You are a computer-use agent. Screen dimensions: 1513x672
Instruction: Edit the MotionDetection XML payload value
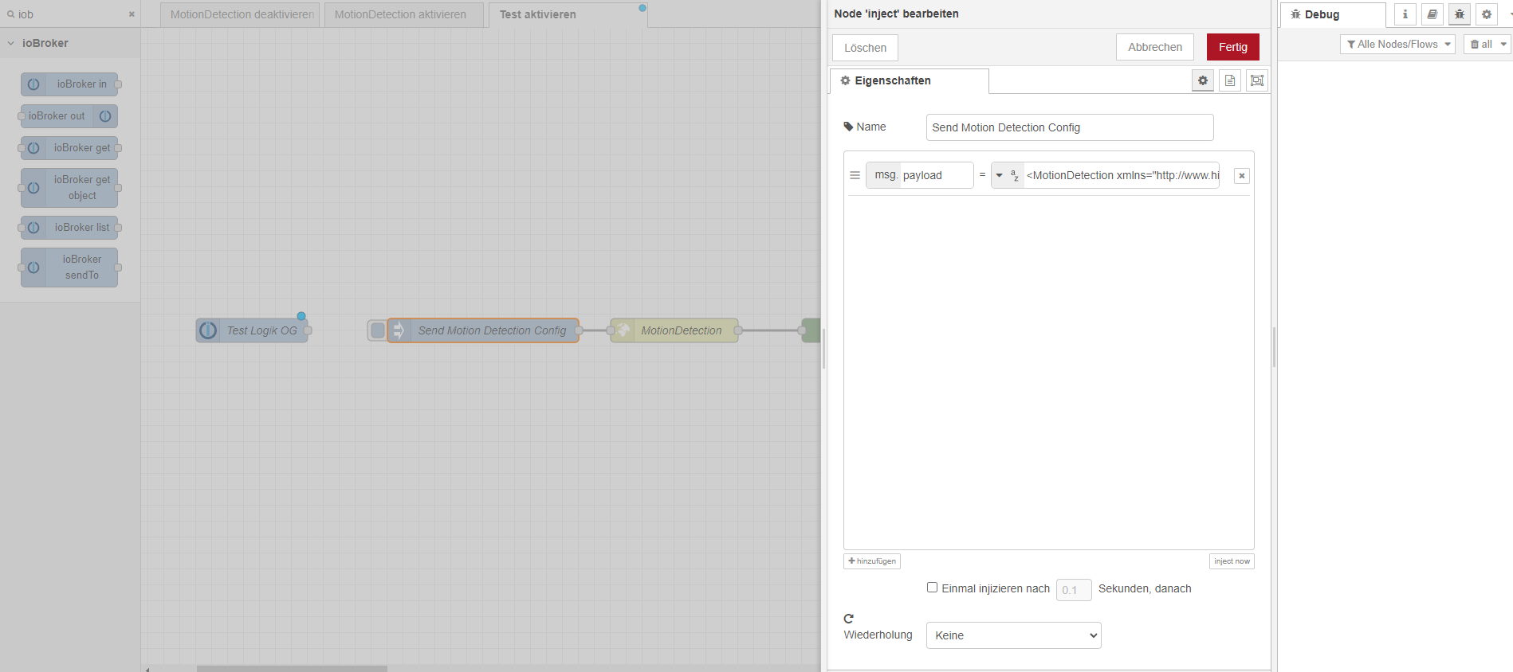(1122, 175)
